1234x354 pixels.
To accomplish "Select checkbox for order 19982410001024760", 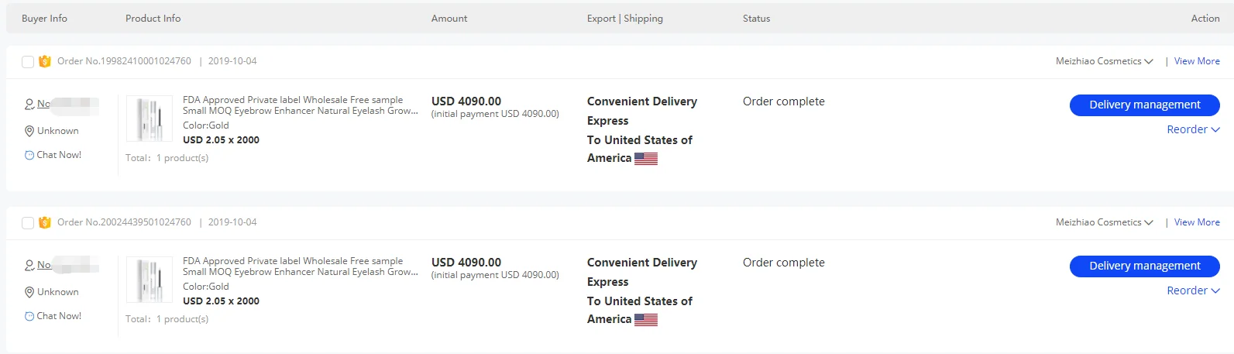I will (28, 61).
